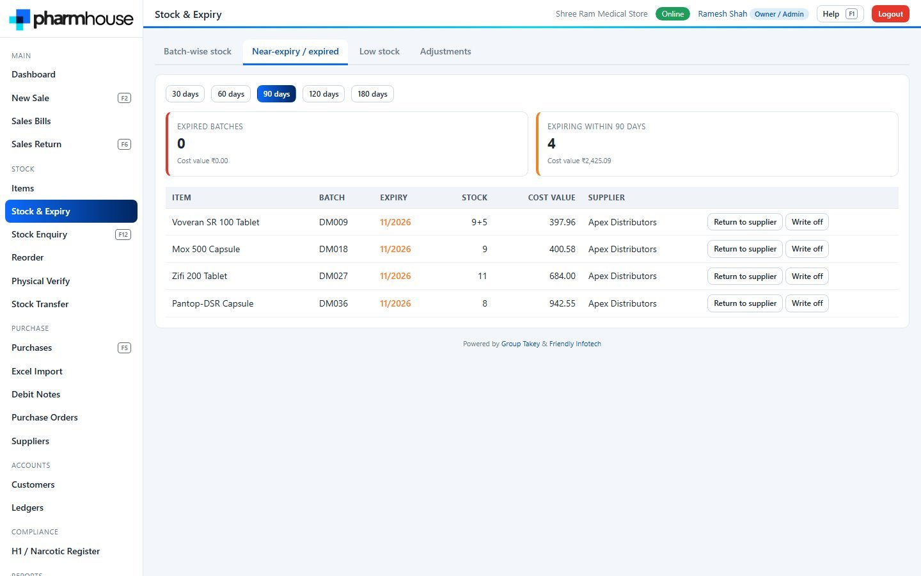The width and height of the screenshot is (921, 576).
Task: Select the 30 days filter
Action: coord(185,94)
